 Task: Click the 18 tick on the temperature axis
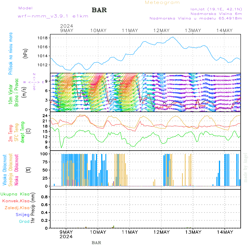pos(45,126)
